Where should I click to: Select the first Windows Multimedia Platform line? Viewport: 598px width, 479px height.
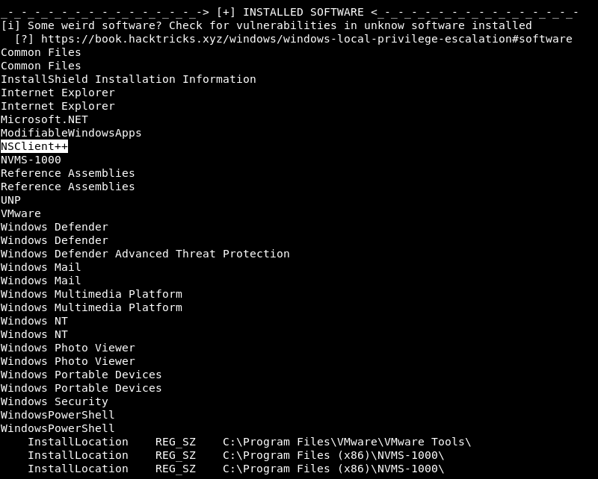(91, 294)
